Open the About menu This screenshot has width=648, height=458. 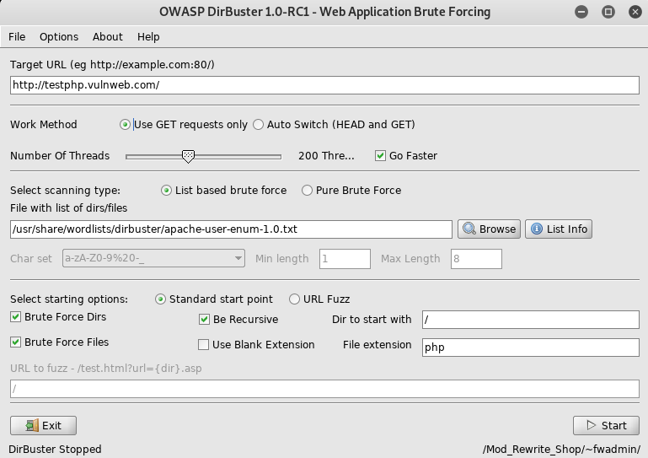(108, 37)
